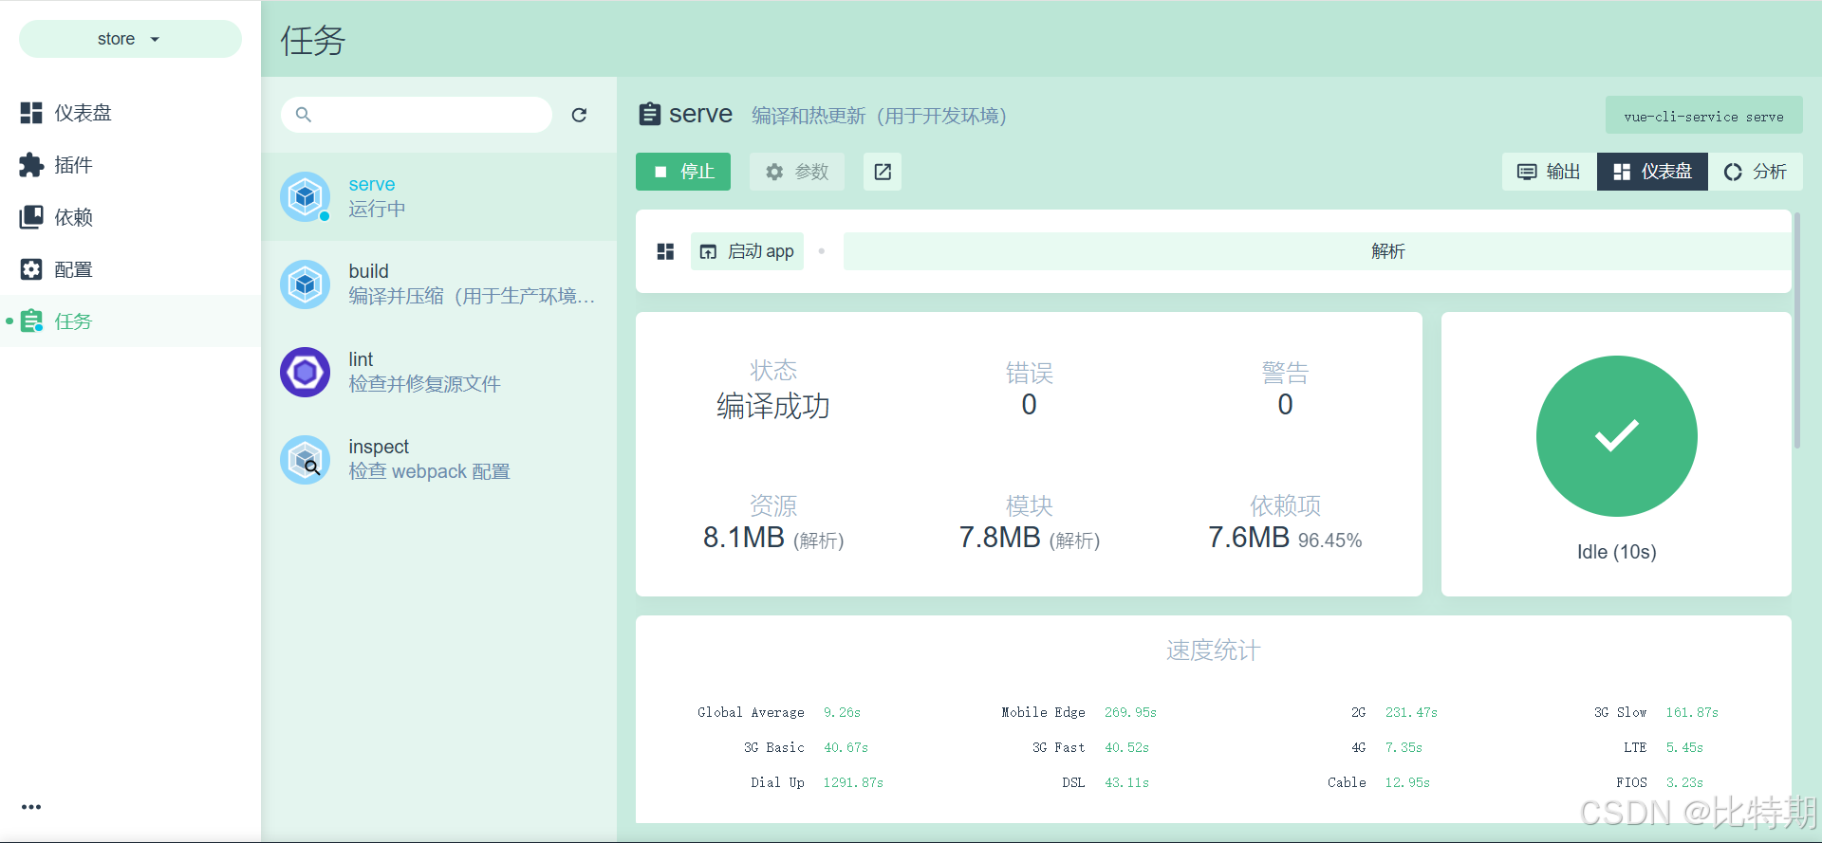
Task: Click the serve task webpack icon
Action: (x=305, y=197)
